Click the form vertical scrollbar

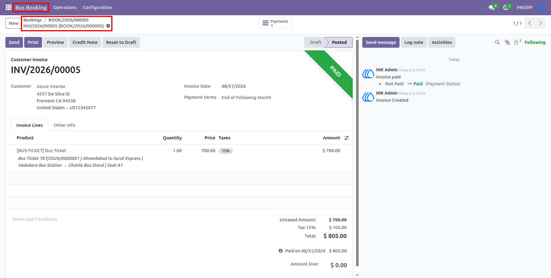pos(357,153)
